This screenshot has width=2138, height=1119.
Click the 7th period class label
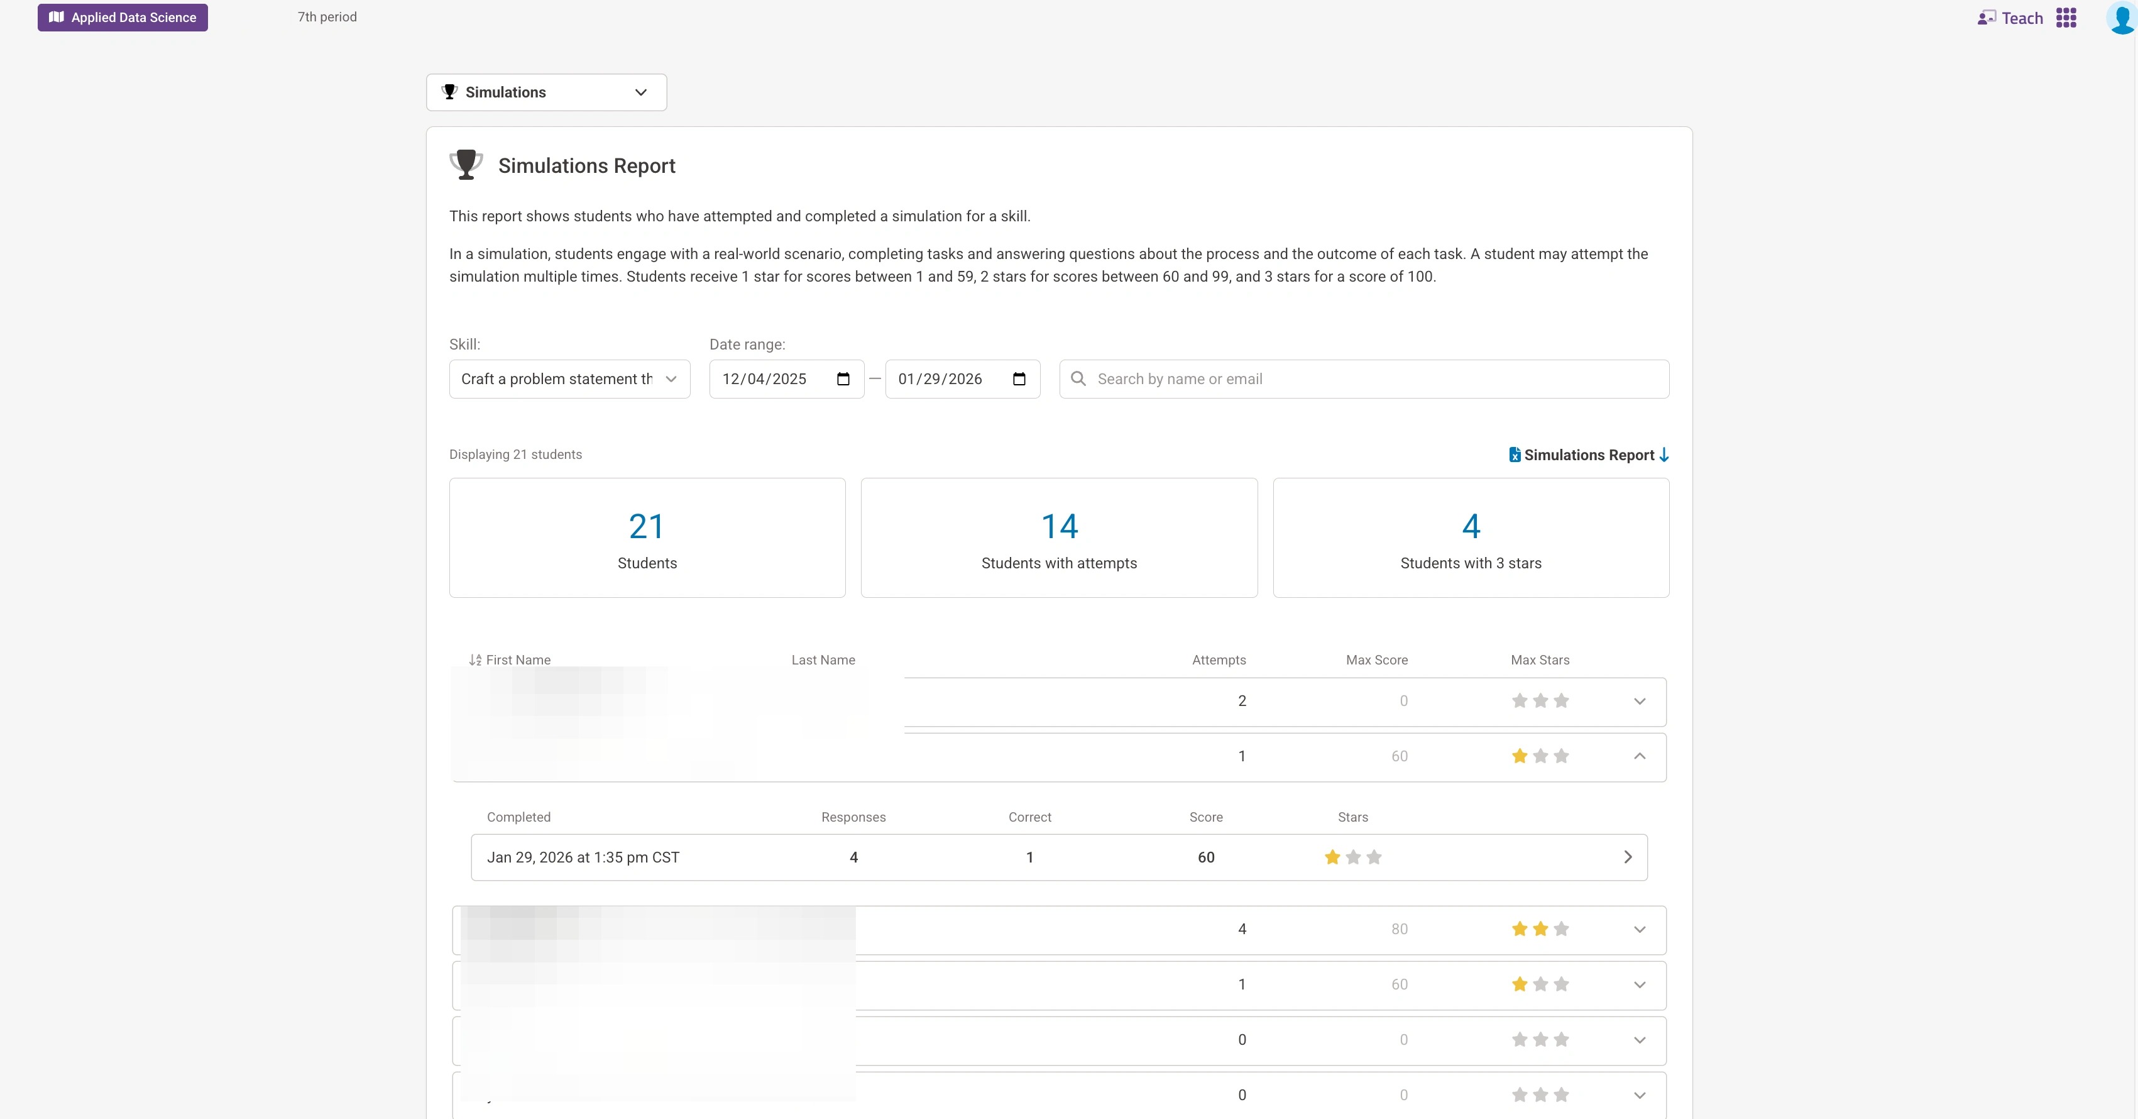pyautogui.click(x=327, y=16)
